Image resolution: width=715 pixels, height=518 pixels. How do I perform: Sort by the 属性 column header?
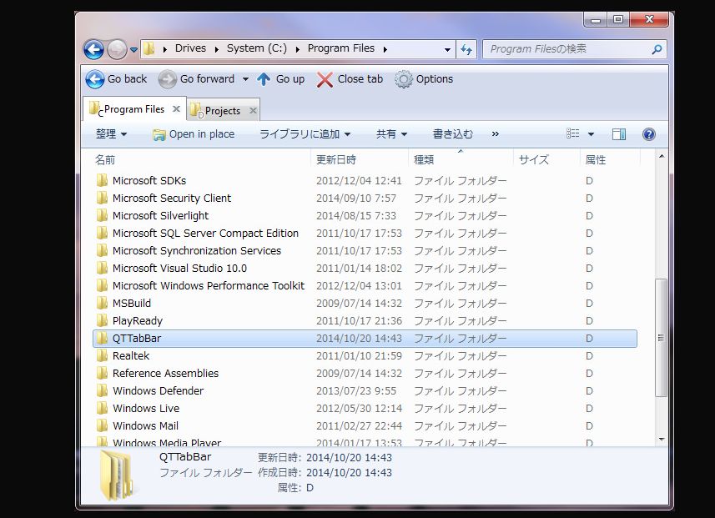pos(610,160)
